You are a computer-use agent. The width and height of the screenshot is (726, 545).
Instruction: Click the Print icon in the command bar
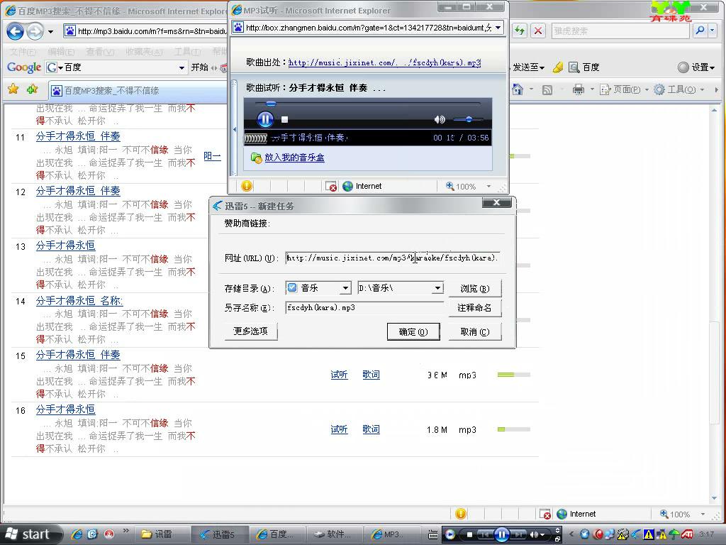coord(579,89)
